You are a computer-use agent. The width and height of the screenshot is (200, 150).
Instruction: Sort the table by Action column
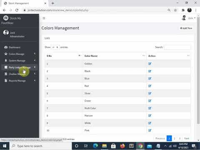tap(169, 56)
